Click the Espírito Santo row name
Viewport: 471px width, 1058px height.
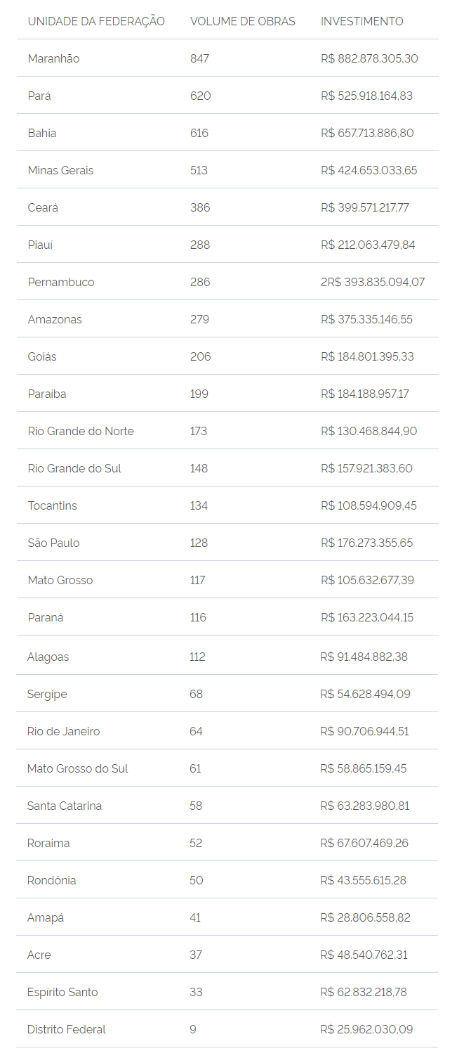point(62,992)
